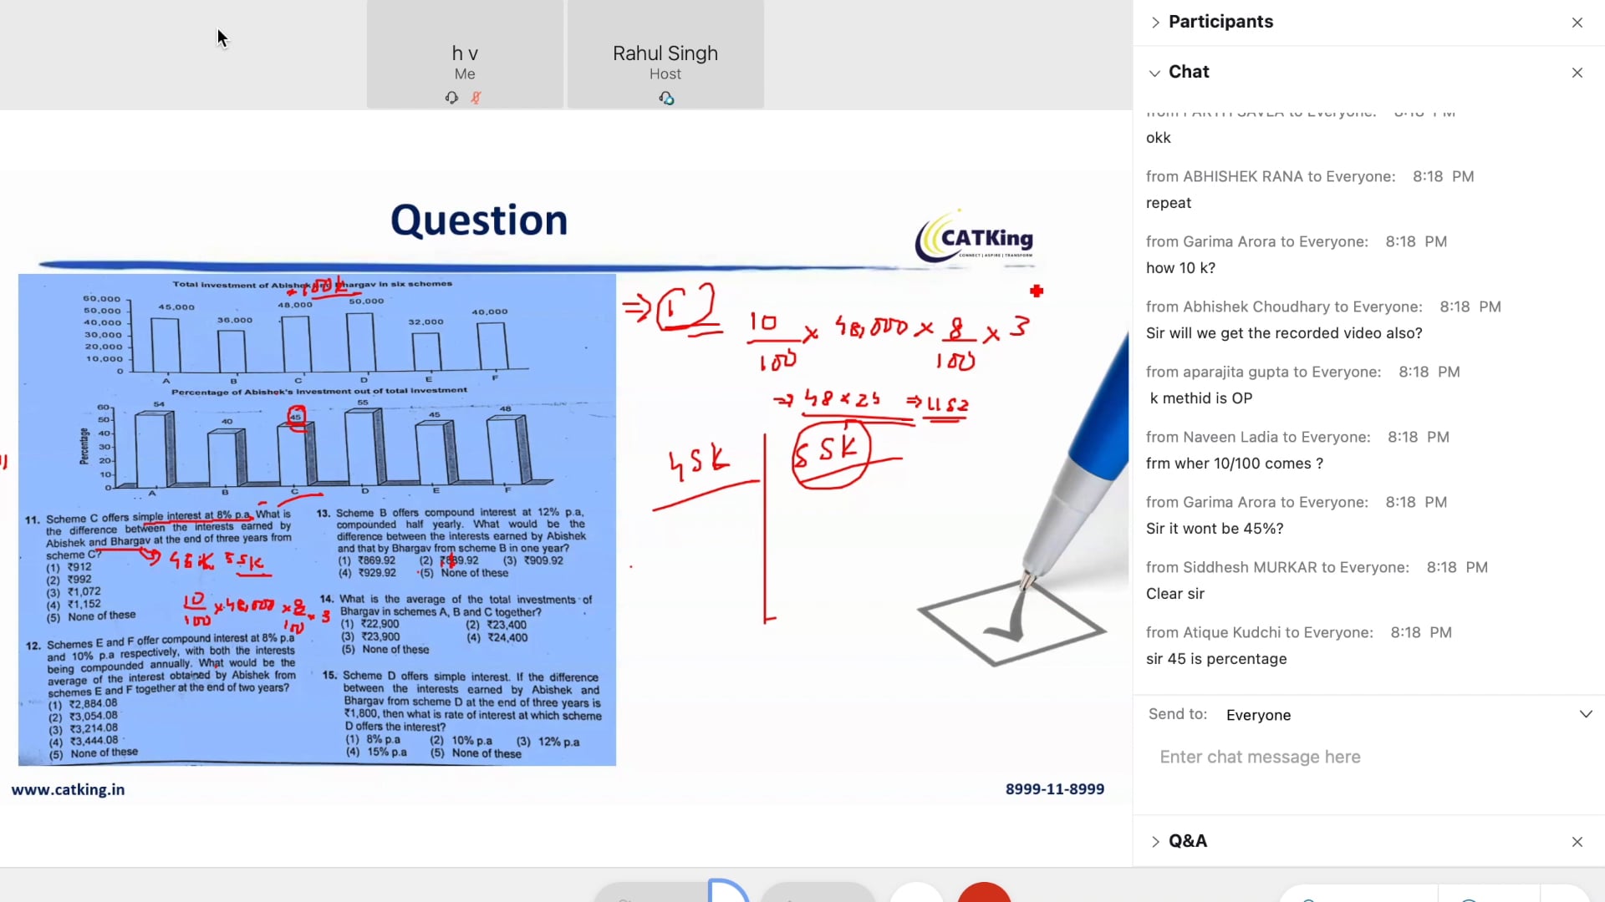This screenshot has height=902, width=1605.
Task: Close the Participants panel
Action: click(1577, 22)
